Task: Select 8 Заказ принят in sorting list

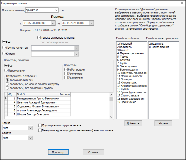Action: tap(159, 47)
